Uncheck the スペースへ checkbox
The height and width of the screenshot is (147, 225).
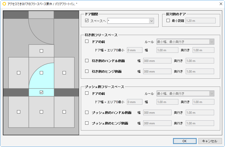tap(87, 21)
